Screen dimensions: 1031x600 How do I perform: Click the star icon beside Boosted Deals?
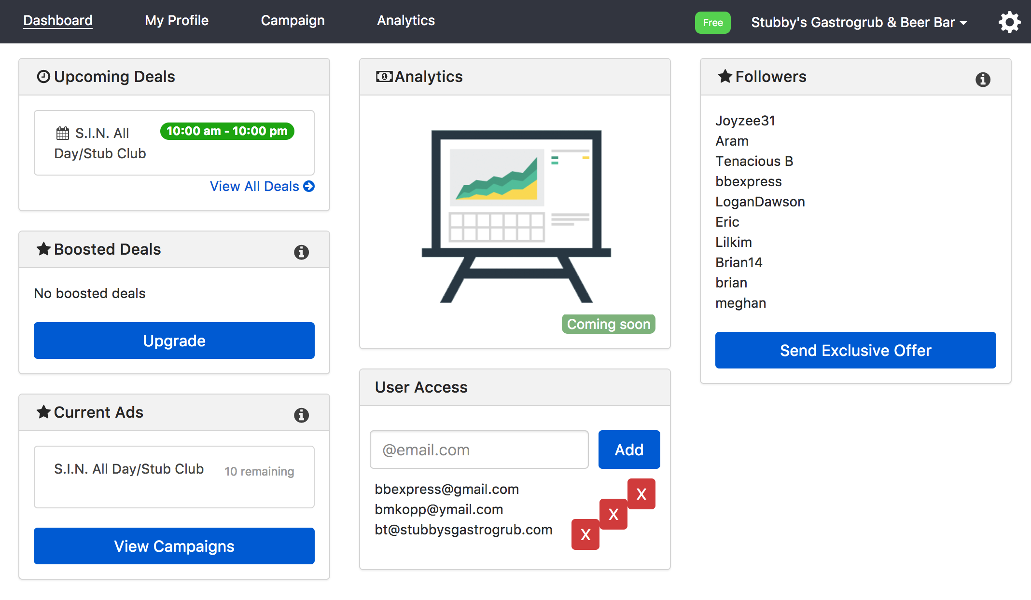pos(43,249)
